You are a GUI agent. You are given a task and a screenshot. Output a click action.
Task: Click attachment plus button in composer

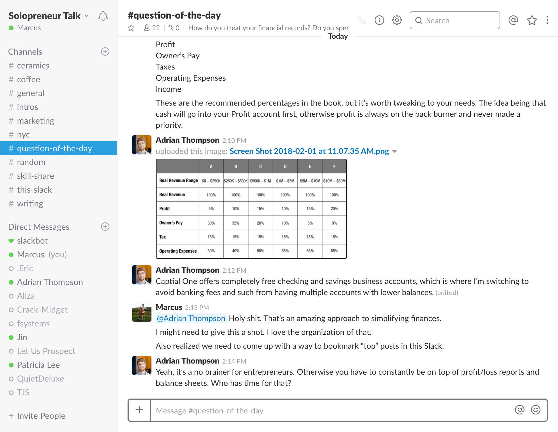139,410
